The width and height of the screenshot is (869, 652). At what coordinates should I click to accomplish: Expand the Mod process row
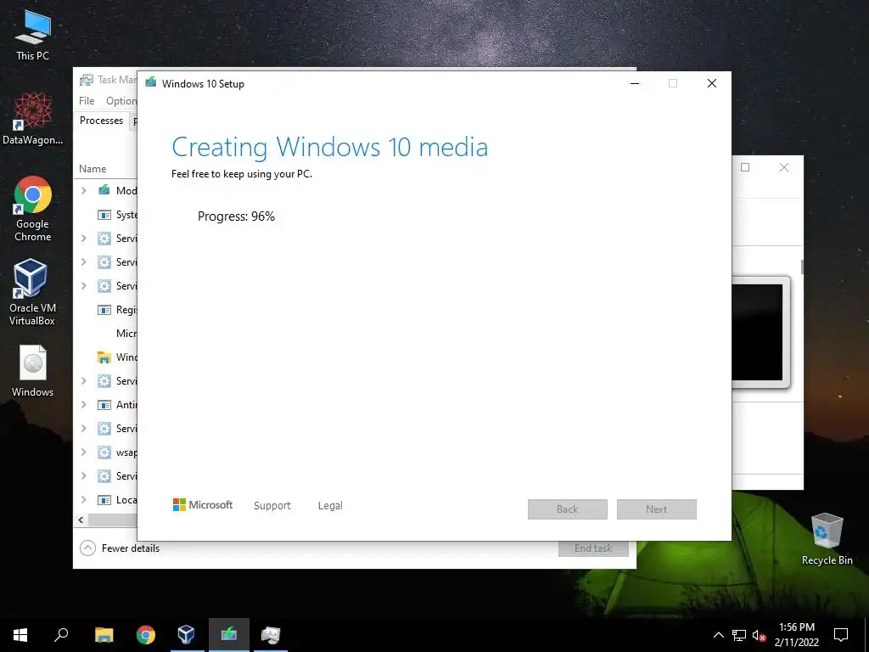[x=84, y=190]
